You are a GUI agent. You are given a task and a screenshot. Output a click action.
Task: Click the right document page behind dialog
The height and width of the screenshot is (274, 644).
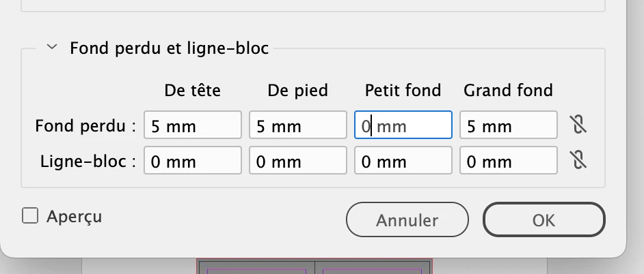pyautogui.click(x=373, y=268)
